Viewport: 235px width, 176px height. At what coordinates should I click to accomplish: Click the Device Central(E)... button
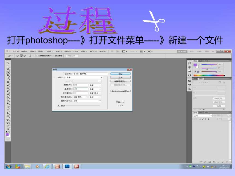tap(121, 91)
